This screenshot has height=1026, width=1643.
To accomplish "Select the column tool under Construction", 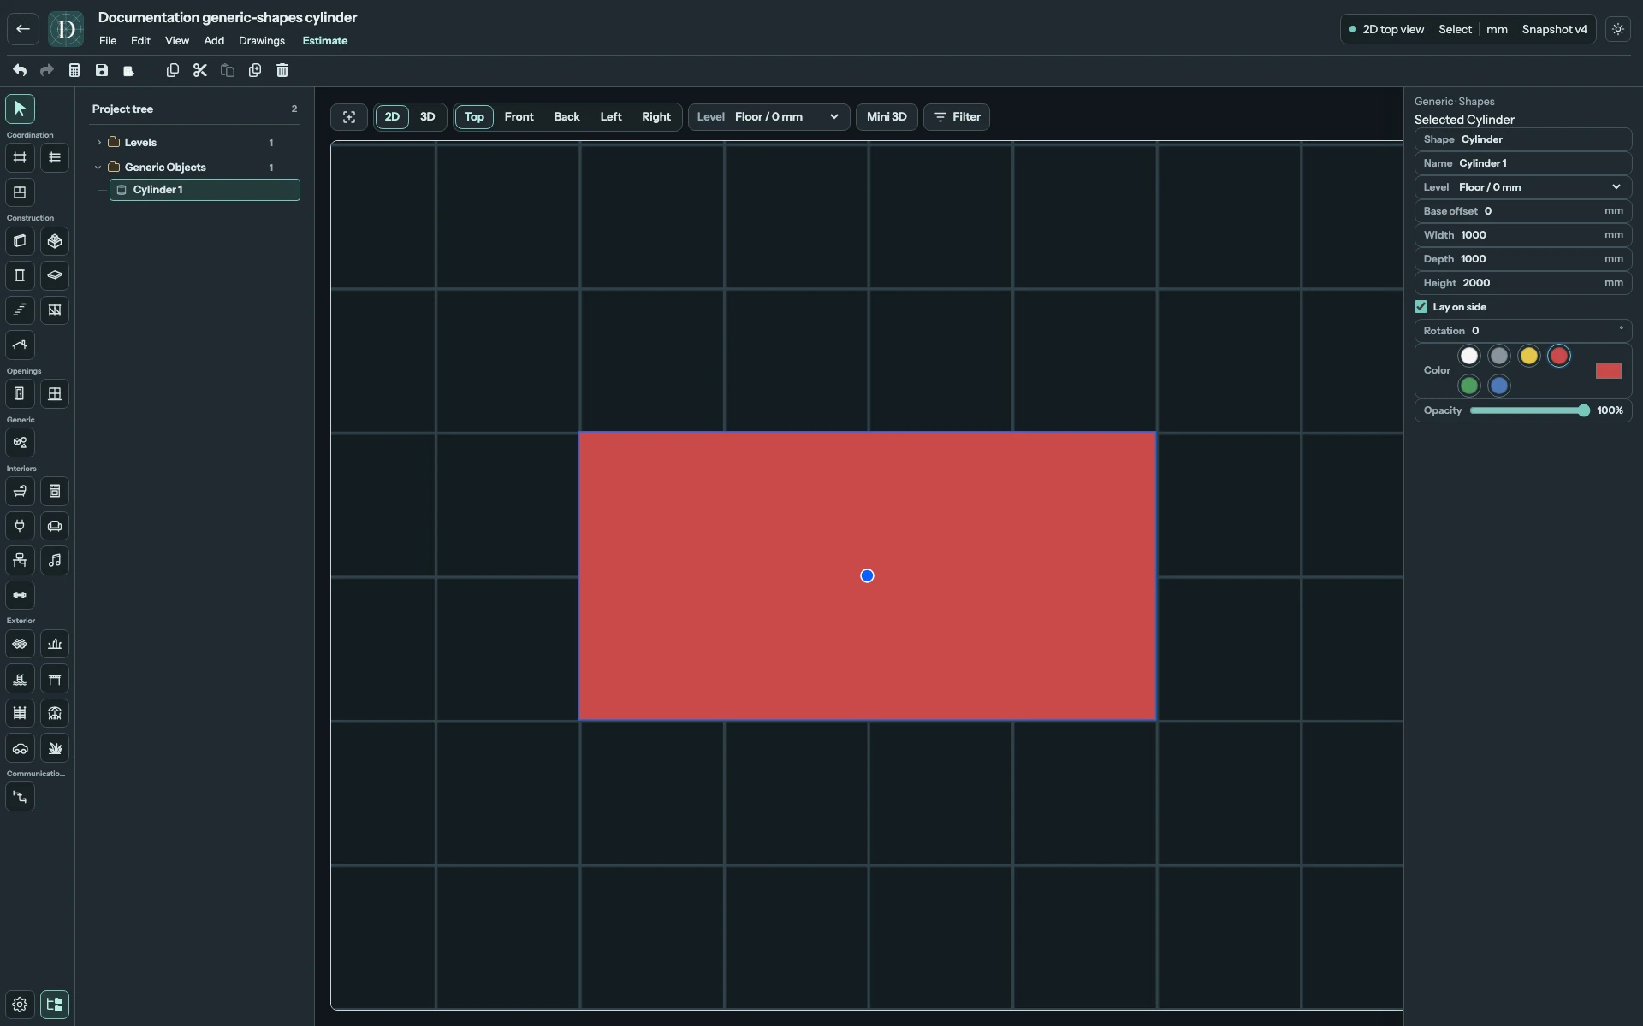I will coord(20,275).
